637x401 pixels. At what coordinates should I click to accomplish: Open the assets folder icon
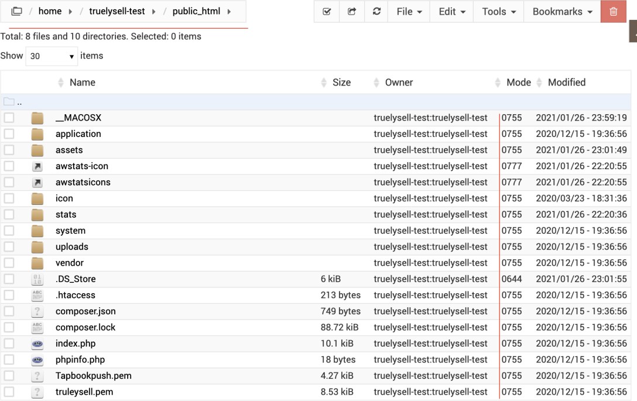click(37, 150)
